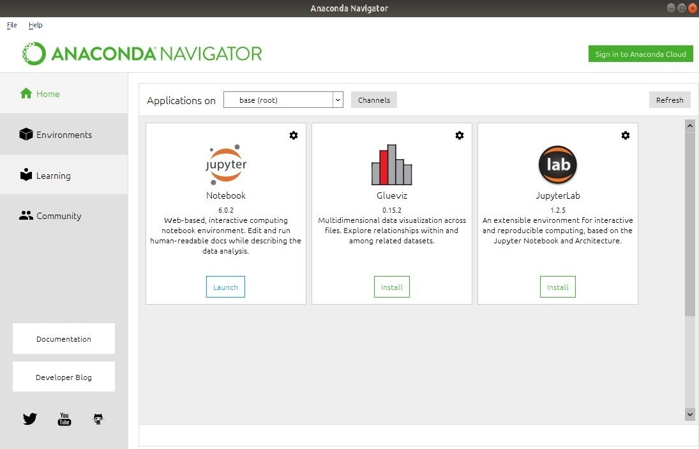The width and height of the screenshot is (699, 449).
Task: Click the Anaconda Navigator logo
Action: pyautogui.click(x=142, y=54)
